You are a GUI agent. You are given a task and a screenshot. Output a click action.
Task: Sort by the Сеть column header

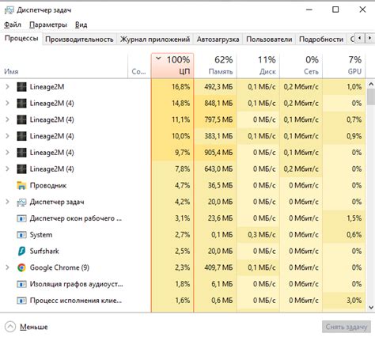pos(301,66)
